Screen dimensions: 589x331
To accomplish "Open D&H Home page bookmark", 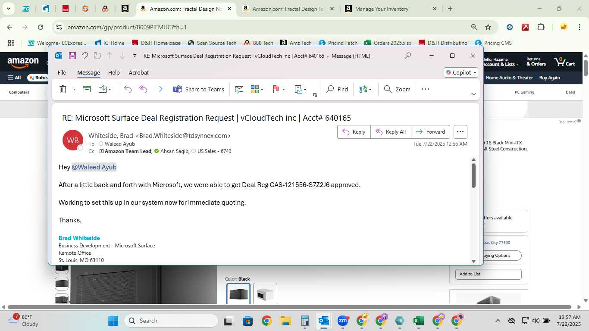I will [156, 43].
